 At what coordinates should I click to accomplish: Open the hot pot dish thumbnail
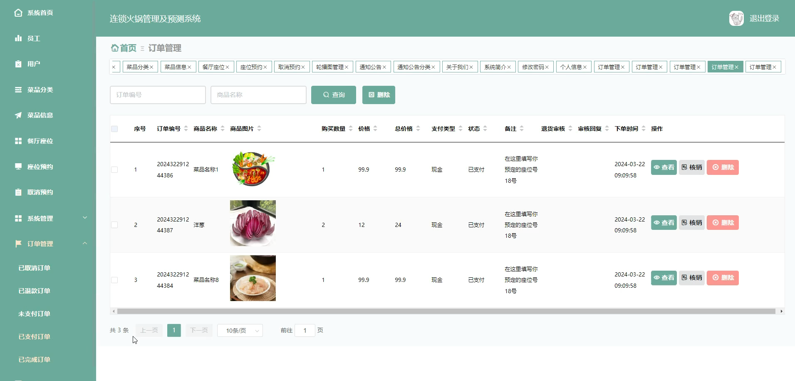[253, 169]
